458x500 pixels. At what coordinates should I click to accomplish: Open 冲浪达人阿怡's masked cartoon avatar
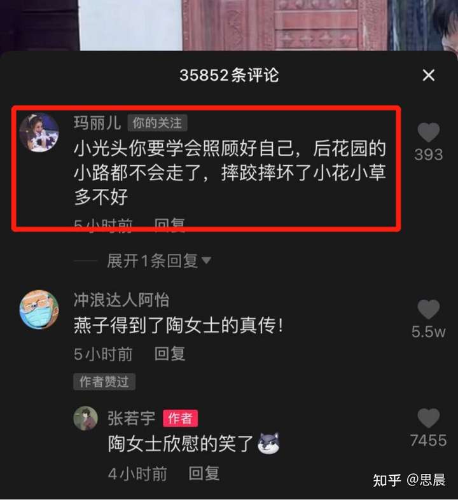pos(39,309)
